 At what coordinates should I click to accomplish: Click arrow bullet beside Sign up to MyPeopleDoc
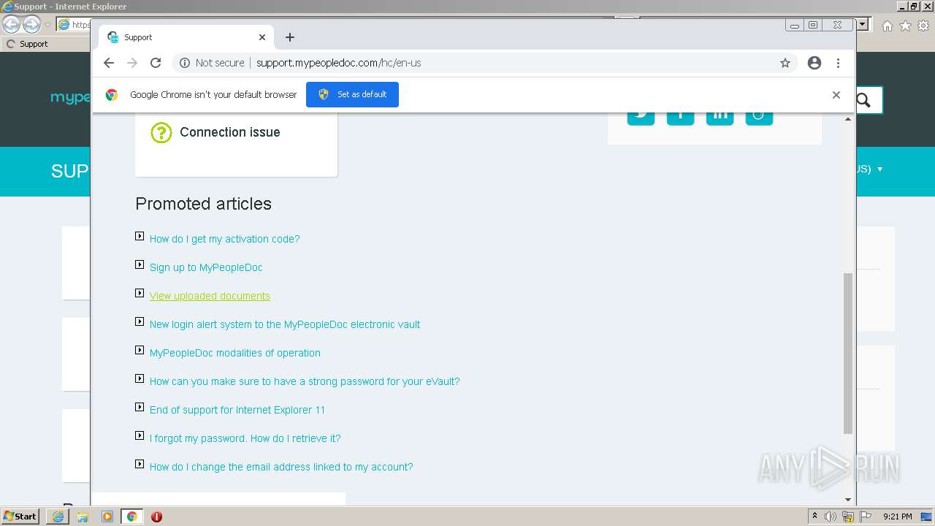[140, 264]
